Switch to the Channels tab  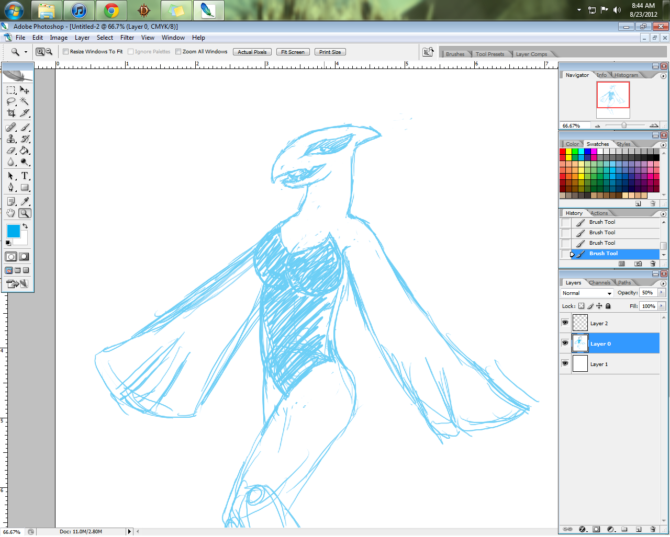tap(599, 283)
